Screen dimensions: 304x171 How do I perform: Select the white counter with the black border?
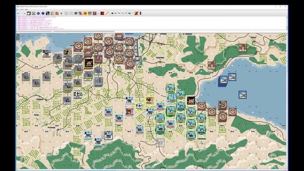pos(108,135)
